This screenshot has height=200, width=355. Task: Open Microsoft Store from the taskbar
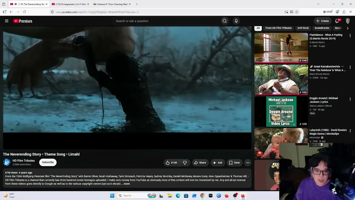186,196
